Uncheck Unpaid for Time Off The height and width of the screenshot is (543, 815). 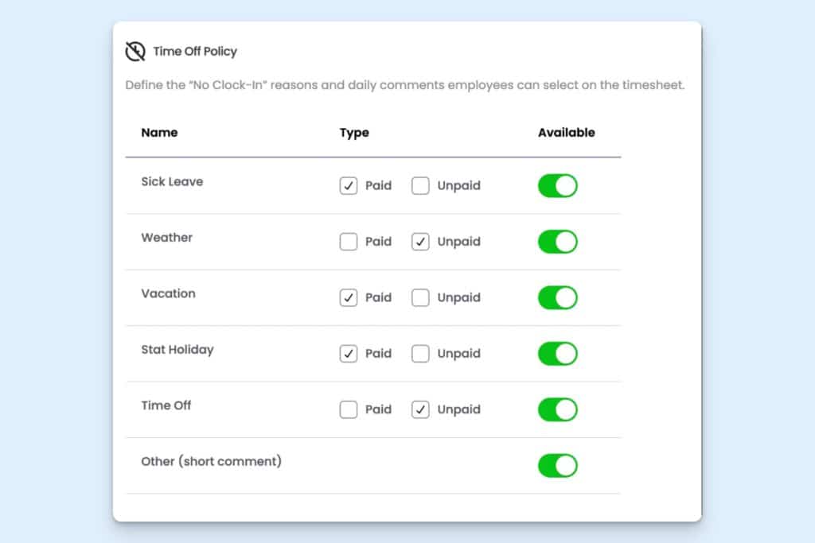(x=420, y=409)
